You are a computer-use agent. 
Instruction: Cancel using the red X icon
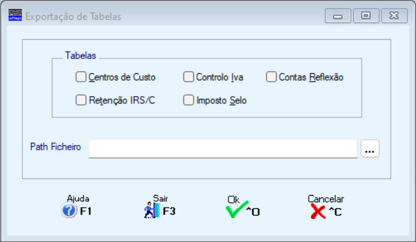tap(318, 212)
